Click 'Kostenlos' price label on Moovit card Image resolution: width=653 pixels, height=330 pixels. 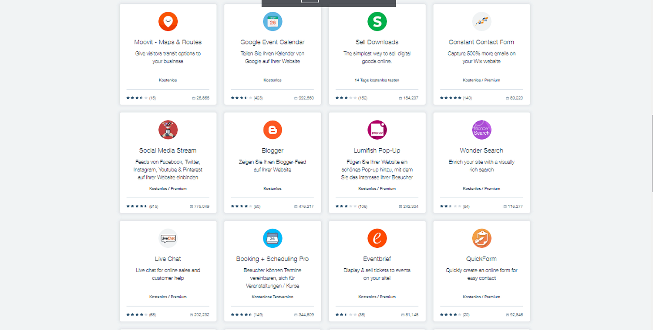tap(168, 80)
